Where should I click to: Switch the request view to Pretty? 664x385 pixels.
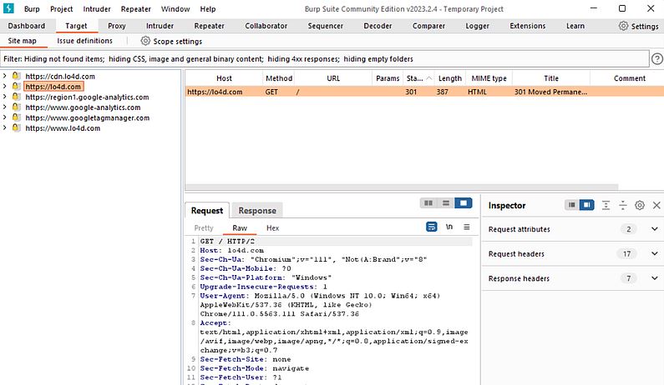point(204,227)
